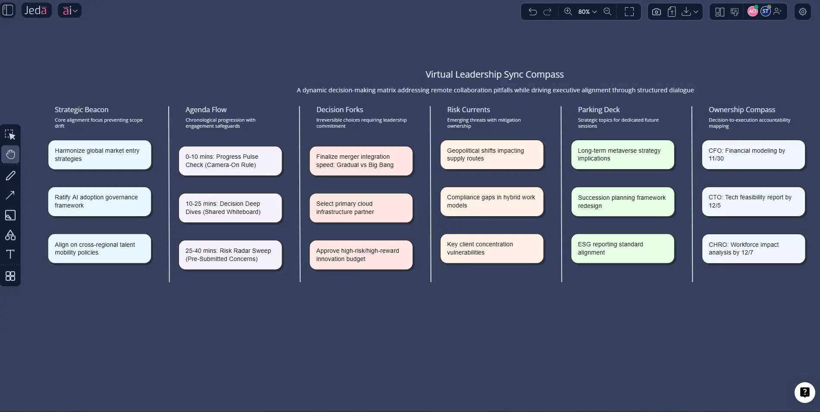The image size is (820, 412).
Task: Choose the Pen drawing tool
Action: pyautogui.click(x=10, y=175)
